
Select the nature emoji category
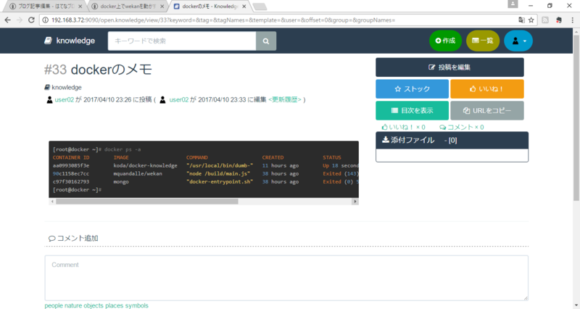point(73,305)
